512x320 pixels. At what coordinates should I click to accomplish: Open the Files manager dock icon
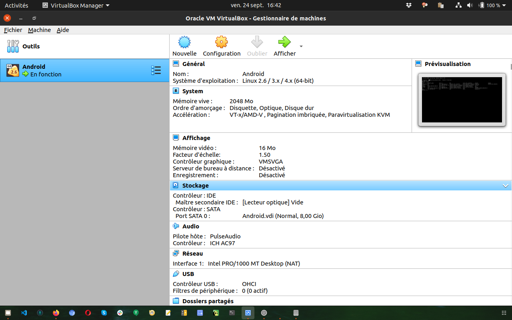click(8, 313)
